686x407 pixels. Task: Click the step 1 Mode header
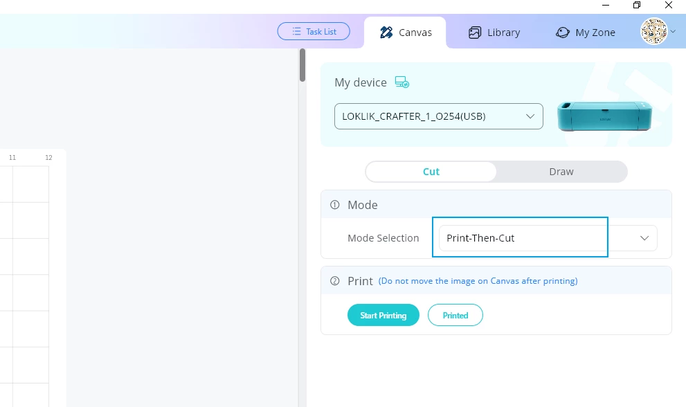pos(496,205)
